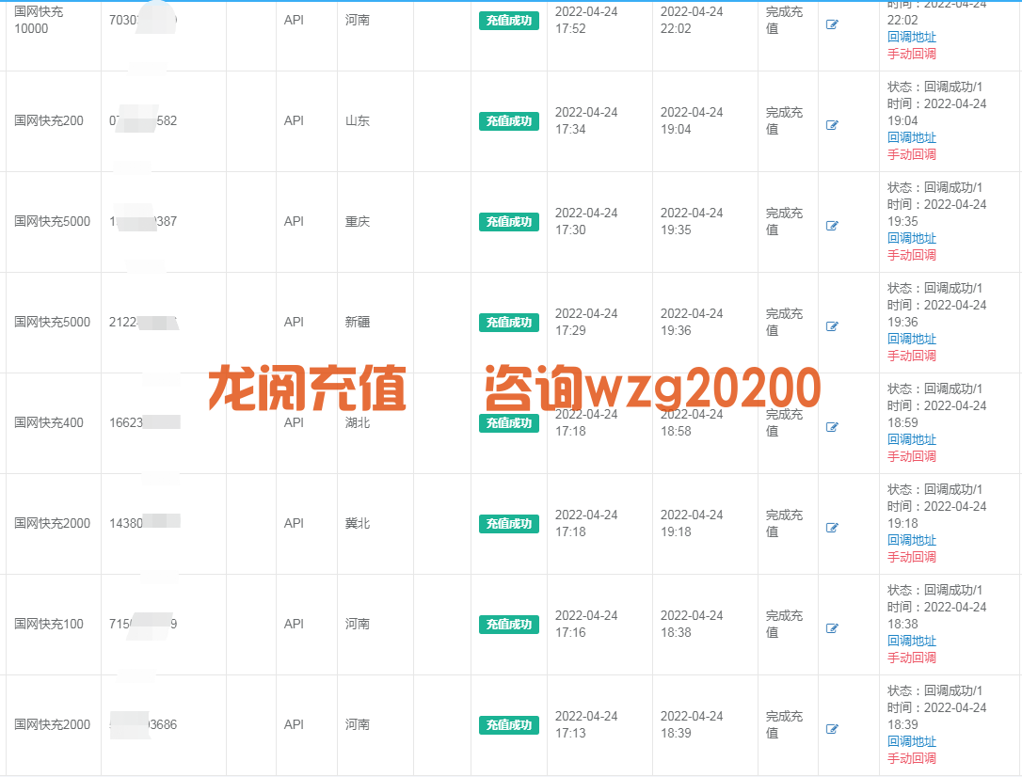This screenshot has height=777, width=1022.
Task: Open 回调地址 link in the 湖北 row
Action: 911,439
